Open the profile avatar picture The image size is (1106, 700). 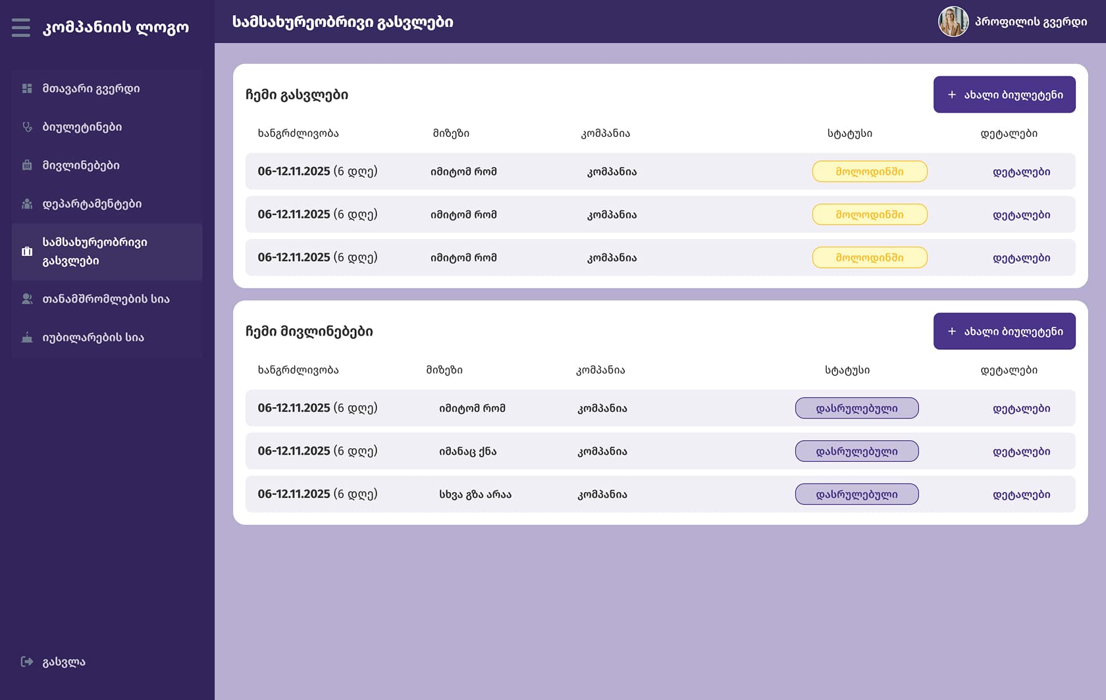pos(953,22)
